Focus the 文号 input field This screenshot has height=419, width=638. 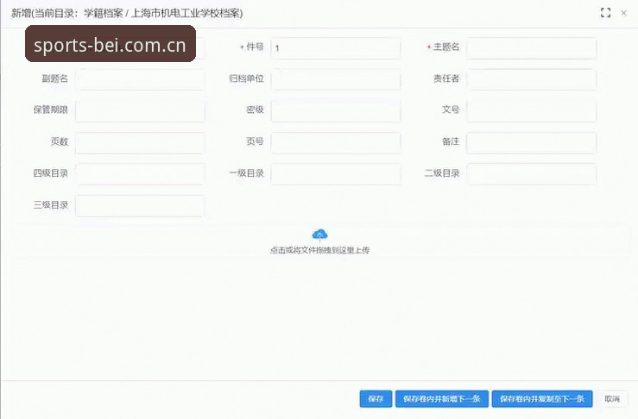click(532, 111)
